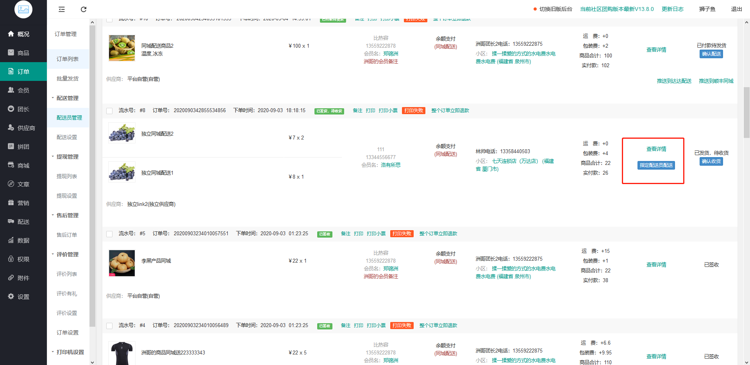Click submenu panel scroll down arrow
Viewport: 750px width, 365px height.
point(92,362)
